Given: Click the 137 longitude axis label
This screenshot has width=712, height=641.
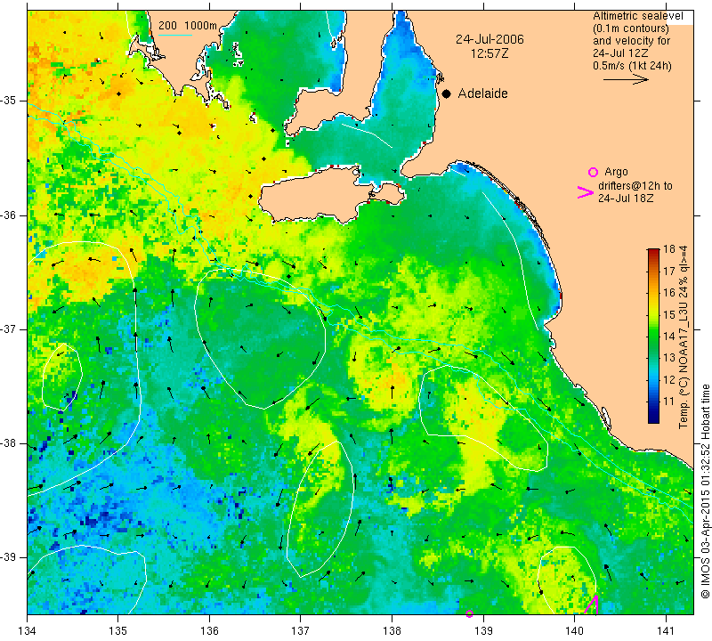Looking at the screenshot, I should click(300, 631).
